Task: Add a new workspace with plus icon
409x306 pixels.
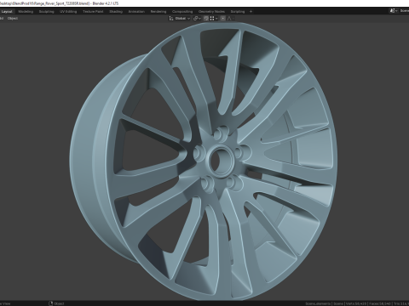Action: 251,12
